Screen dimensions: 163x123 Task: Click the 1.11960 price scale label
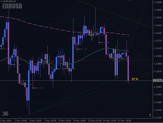coord(158,64)
